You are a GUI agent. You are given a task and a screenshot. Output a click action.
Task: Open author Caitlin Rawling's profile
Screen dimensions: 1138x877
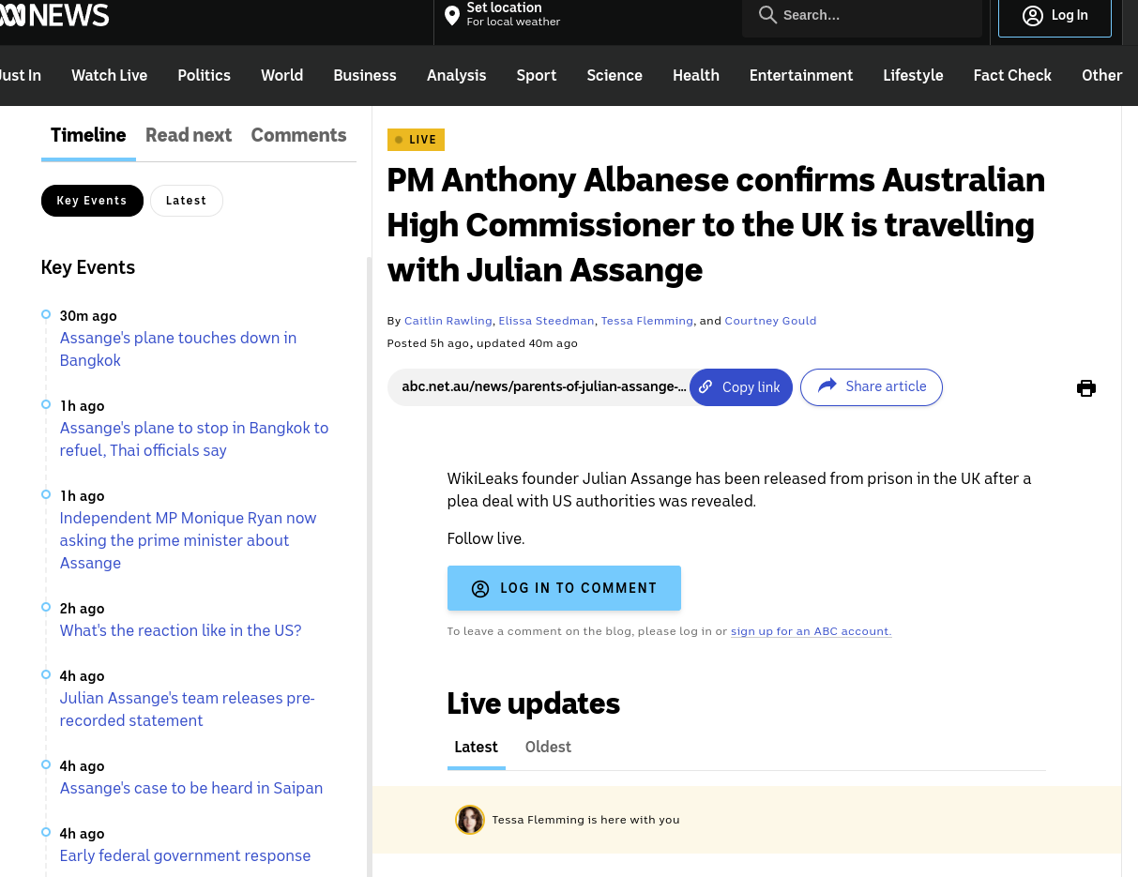(x=448, y=321)
